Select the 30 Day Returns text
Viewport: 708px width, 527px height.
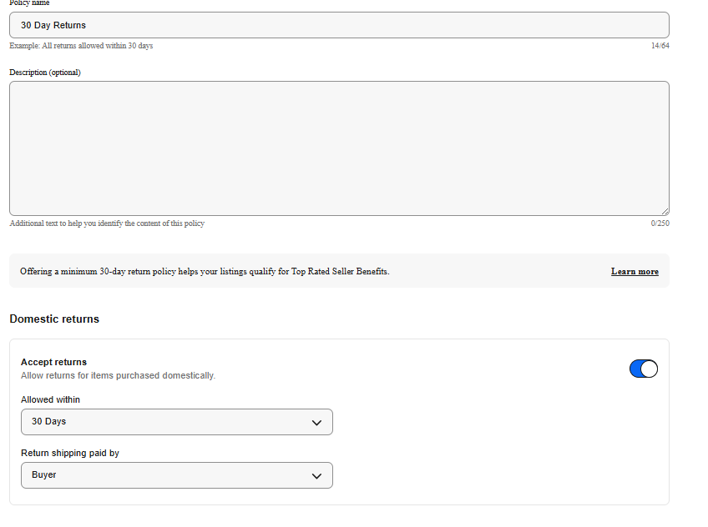[x=55, y=25]
